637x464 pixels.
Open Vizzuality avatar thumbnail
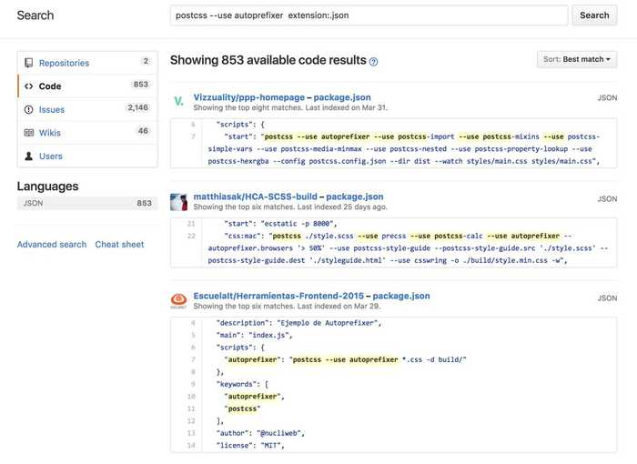[178, 101]
